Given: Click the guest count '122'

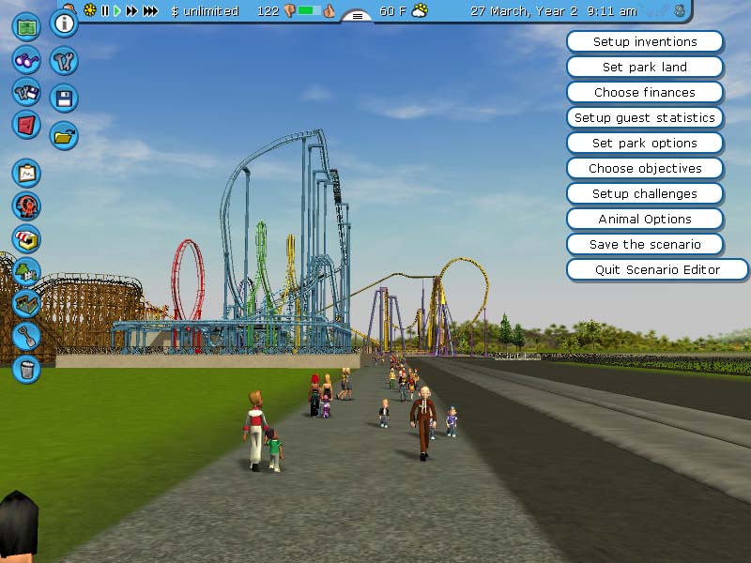Looking at the screenshot, I should click(x=268, y=11).
